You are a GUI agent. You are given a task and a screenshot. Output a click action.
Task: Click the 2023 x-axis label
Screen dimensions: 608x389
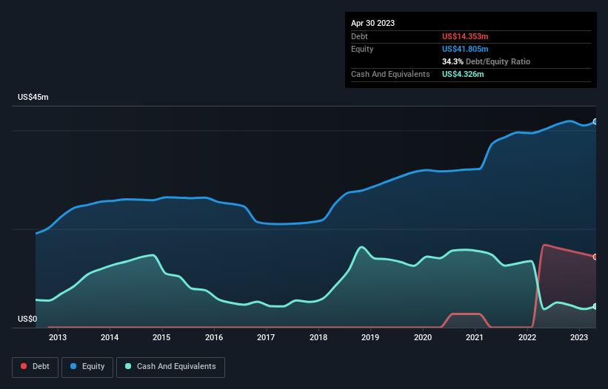[579, 337]
